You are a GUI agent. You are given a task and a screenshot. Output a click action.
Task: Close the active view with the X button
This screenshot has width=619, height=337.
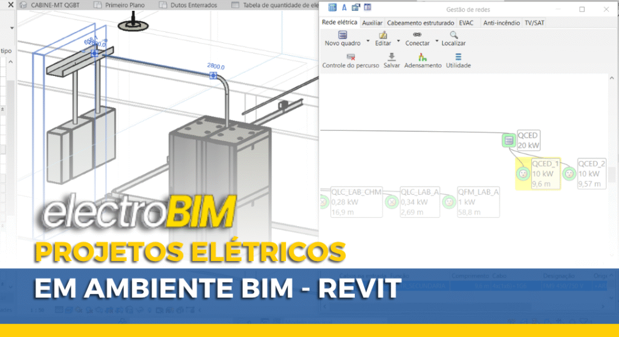click(x=11, y=5)
